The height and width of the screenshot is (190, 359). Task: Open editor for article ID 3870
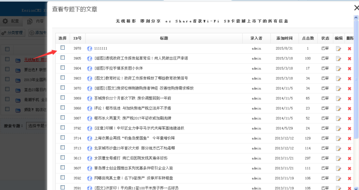point(338,89)
